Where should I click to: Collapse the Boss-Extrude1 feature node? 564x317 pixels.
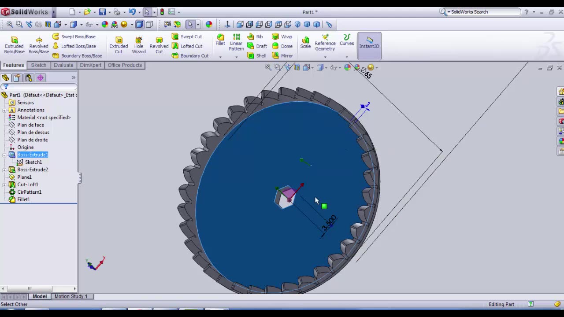tap(4, 155)
